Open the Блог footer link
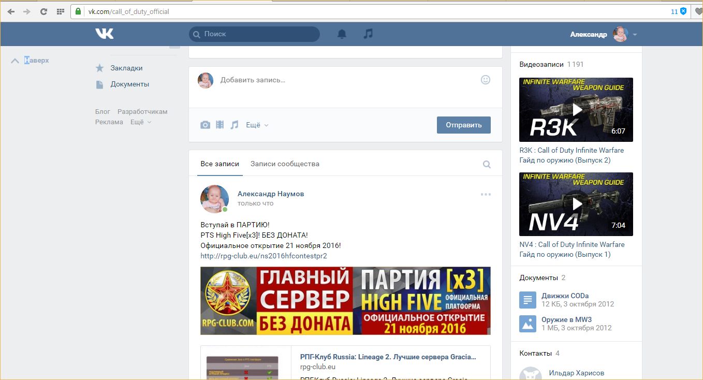 pos(102,111)
